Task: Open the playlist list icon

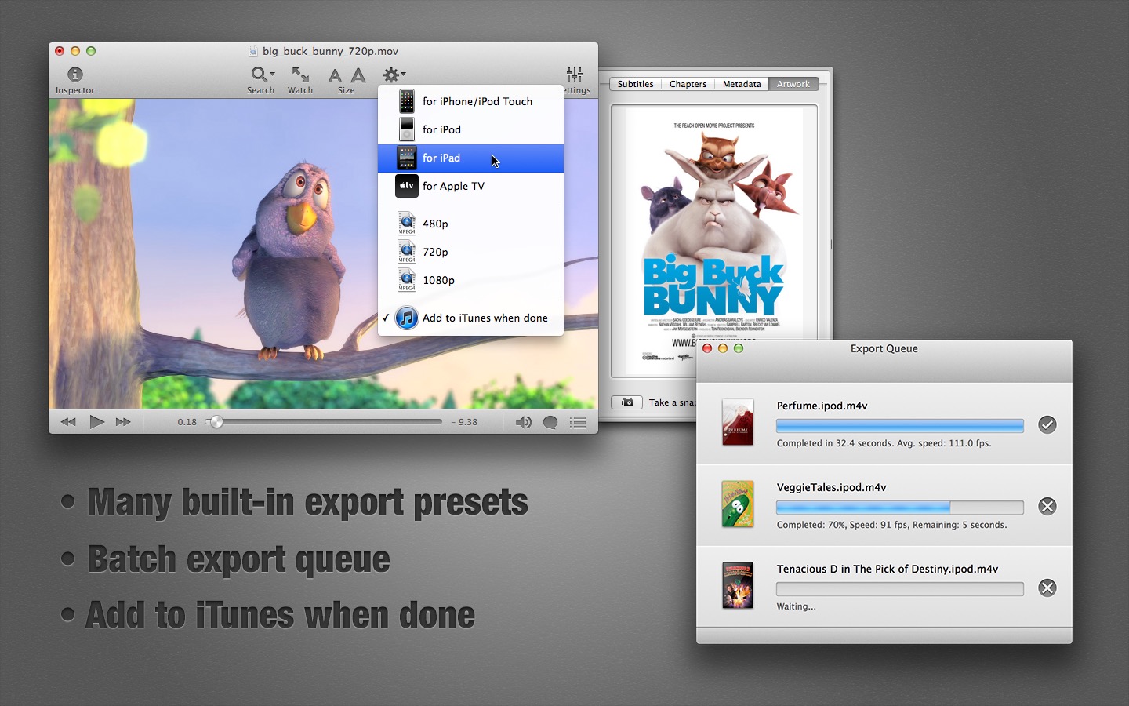Action: (x=578, y=422)
